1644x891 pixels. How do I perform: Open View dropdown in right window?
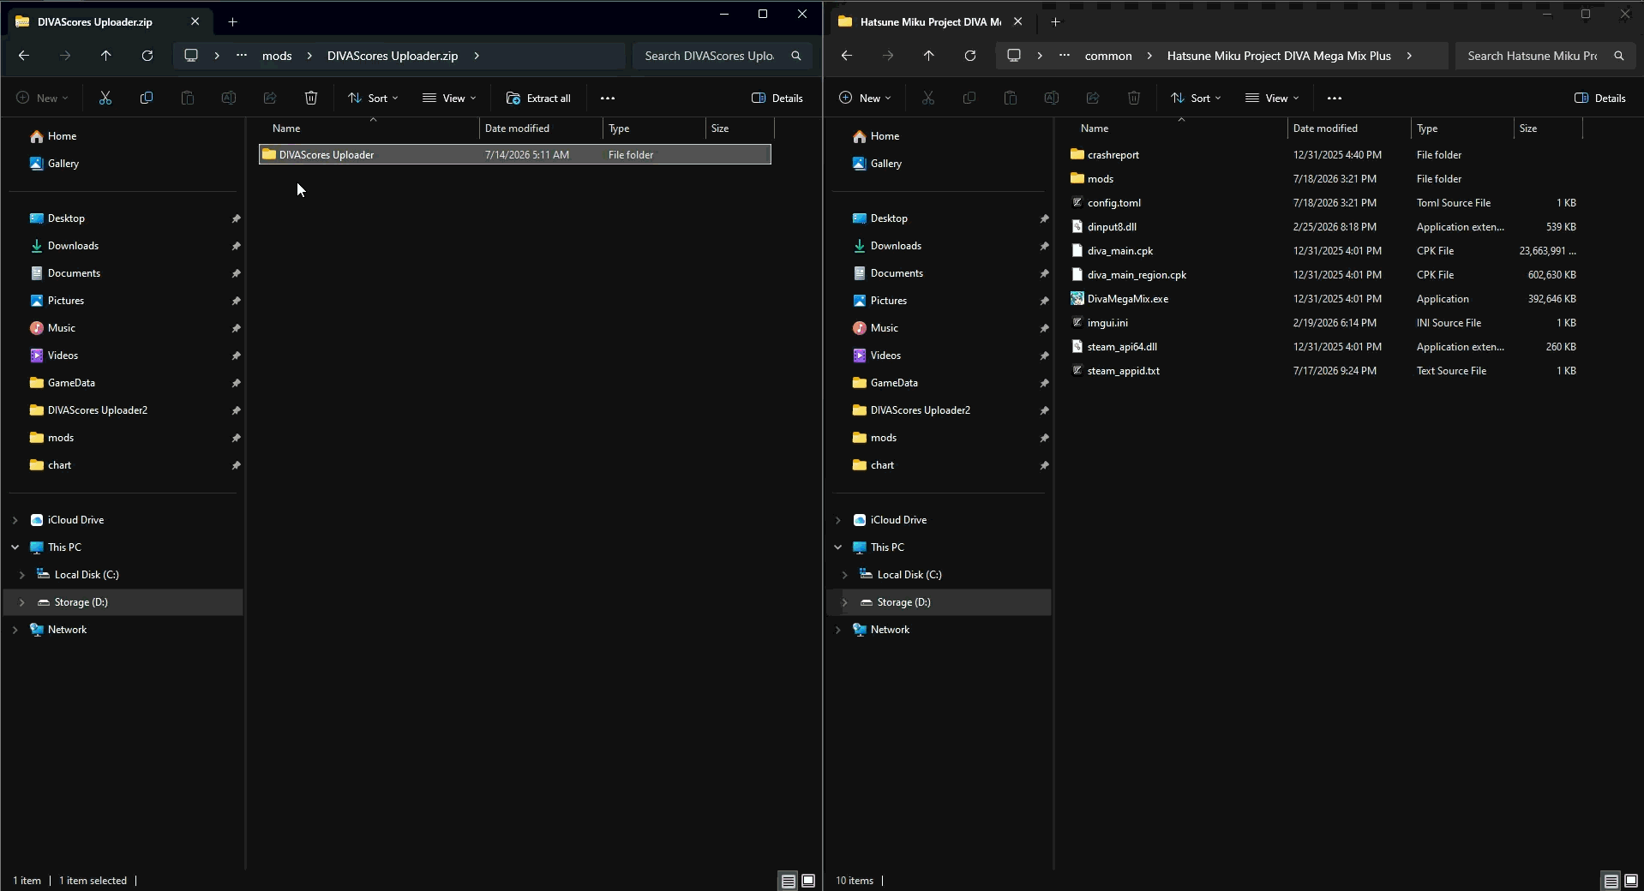[x=1272, y=99]
